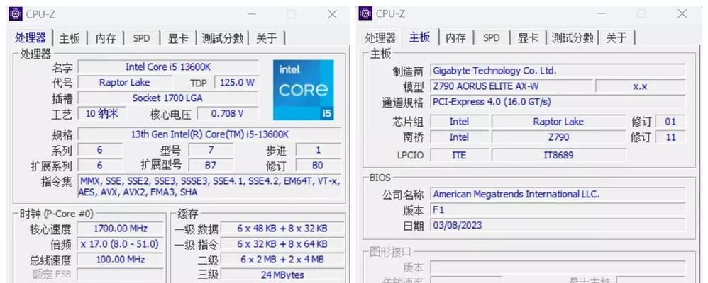Click the Intel Core i5 logo badge
Screen dimensions: 708x283
pos(304,90)
